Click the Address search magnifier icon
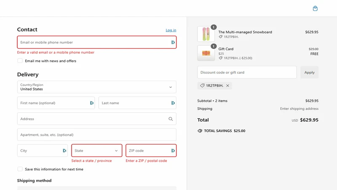The width and height of the screenshot is (337, 190). click(171, 119)
